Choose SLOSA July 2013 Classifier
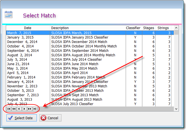Viewport: 188px width, 132px height. pos(72,104)
